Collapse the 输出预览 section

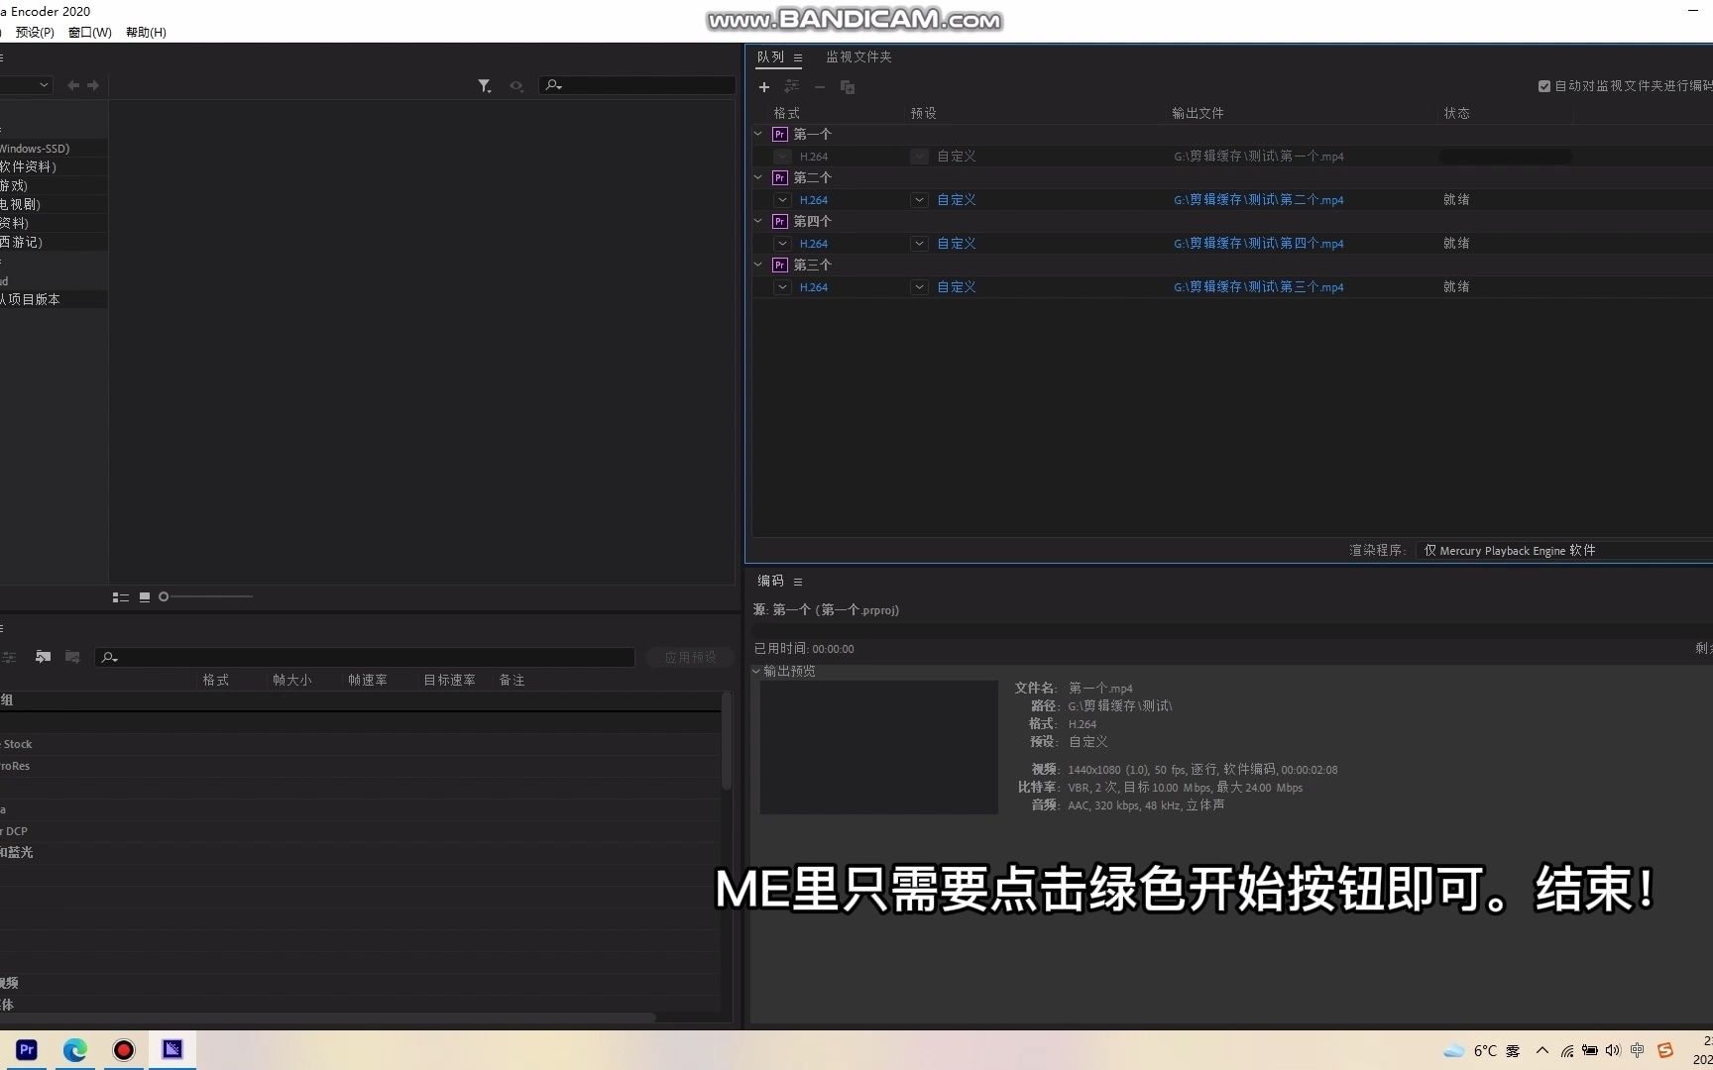(756, 672)
